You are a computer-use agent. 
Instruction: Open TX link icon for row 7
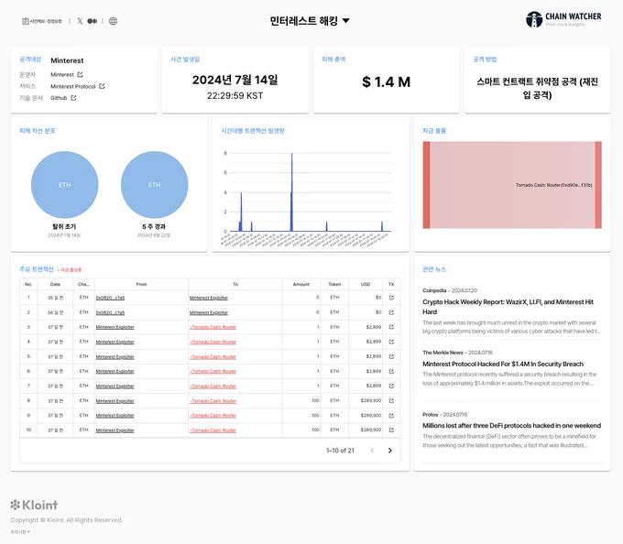click(391, 386)
